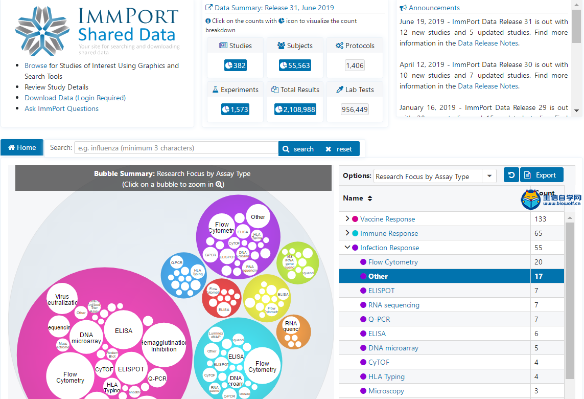This screenshot has height=399, width=584.
Task: Expand the Vaccine Response row
Action: click(x=347, y=218)
